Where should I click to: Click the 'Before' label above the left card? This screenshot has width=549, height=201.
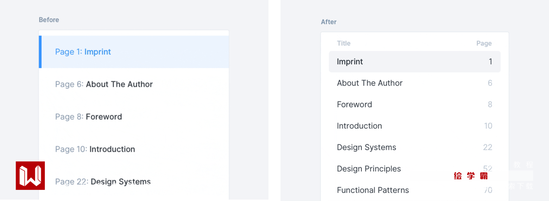pos(49,20)
